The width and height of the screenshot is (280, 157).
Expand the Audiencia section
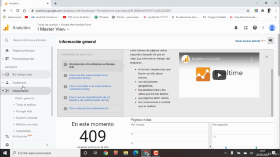[3, 82]
